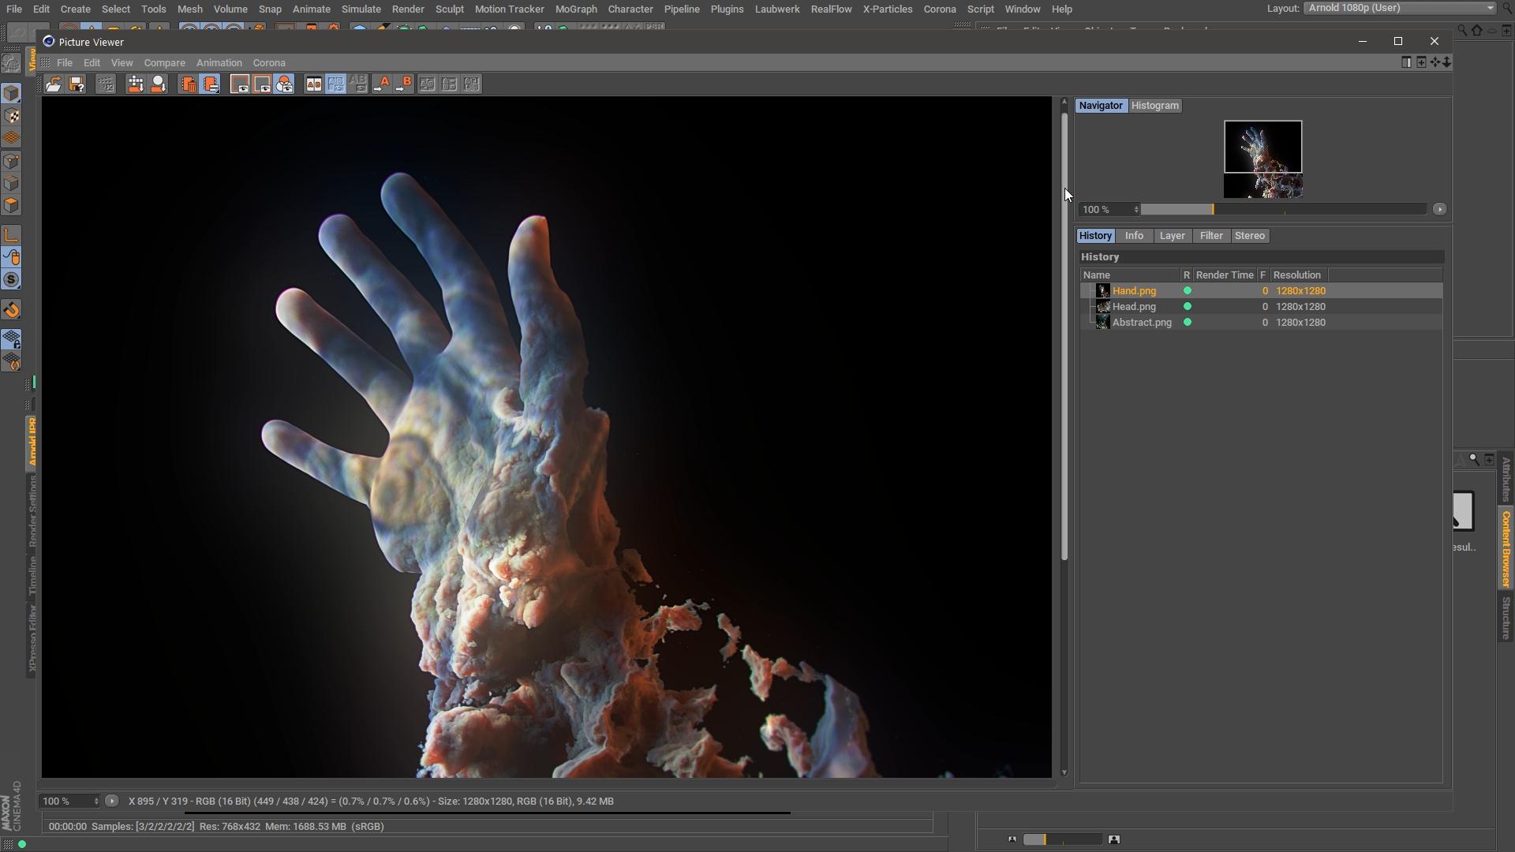This screenshot has width=1515, height=852.
Task: Switch to the Histogram tab
Action: point(1154,106)
